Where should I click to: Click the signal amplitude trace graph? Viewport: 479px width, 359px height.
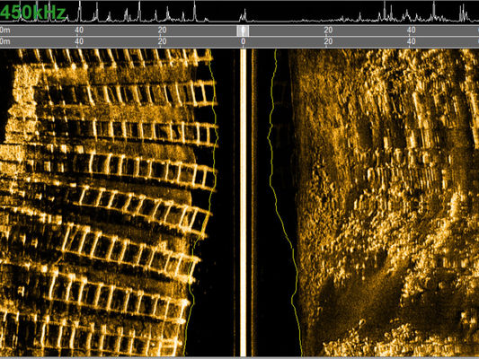pyautogui.click(x=239, y=12)
